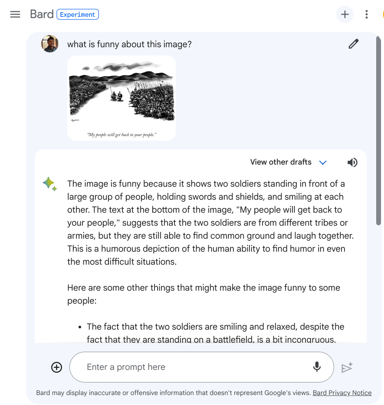Open the uploaded cartoon image thumbnail
Viewport: 384px width, 405px height.
121,98
